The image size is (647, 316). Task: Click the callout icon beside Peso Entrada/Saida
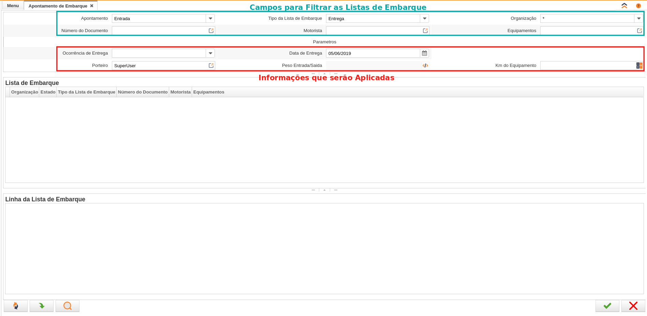coord(425,65)
